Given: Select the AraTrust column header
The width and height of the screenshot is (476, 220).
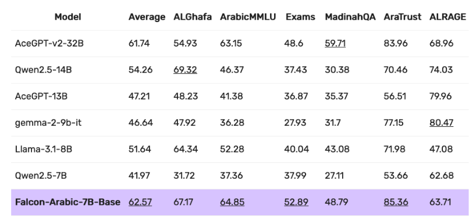Looking at the screenshot, I should click(402, 17).
